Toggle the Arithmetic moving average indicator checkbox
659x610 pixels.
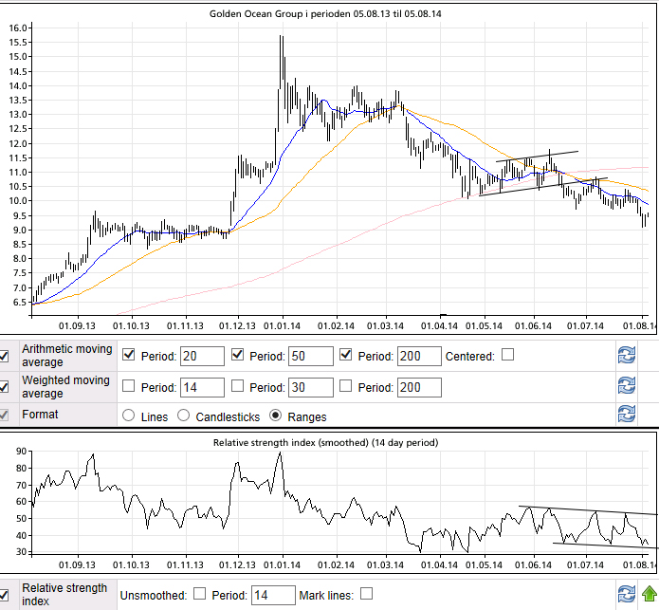(5, 356)
